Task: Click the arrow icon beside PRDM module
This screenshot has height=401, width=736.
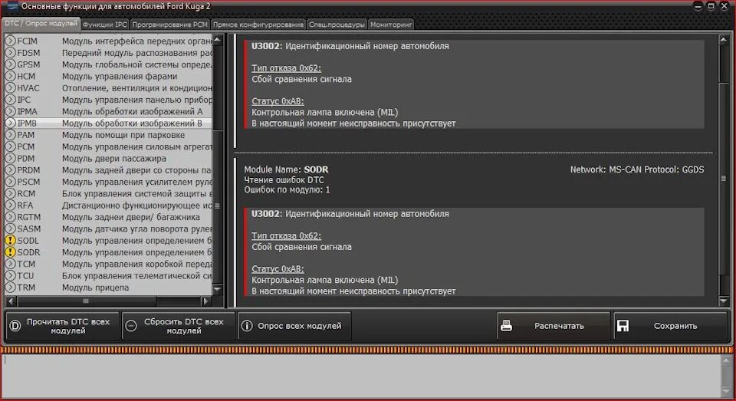Action: (x=10, y=170)
